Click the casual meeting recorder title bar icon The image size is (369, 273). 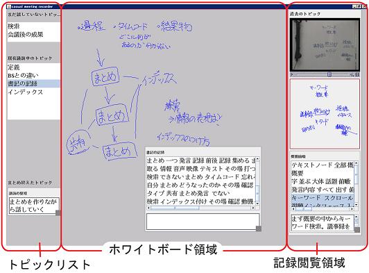[9, 6]
